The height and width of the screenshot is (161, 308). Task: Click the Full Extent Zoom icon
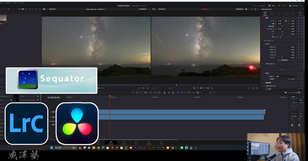[x=189, y=93]
